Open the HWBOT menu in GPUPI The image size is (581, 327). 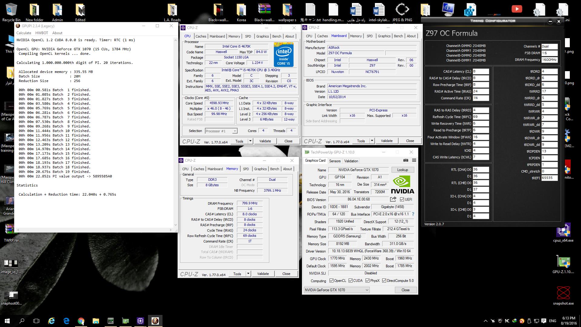tap(42, 33)
